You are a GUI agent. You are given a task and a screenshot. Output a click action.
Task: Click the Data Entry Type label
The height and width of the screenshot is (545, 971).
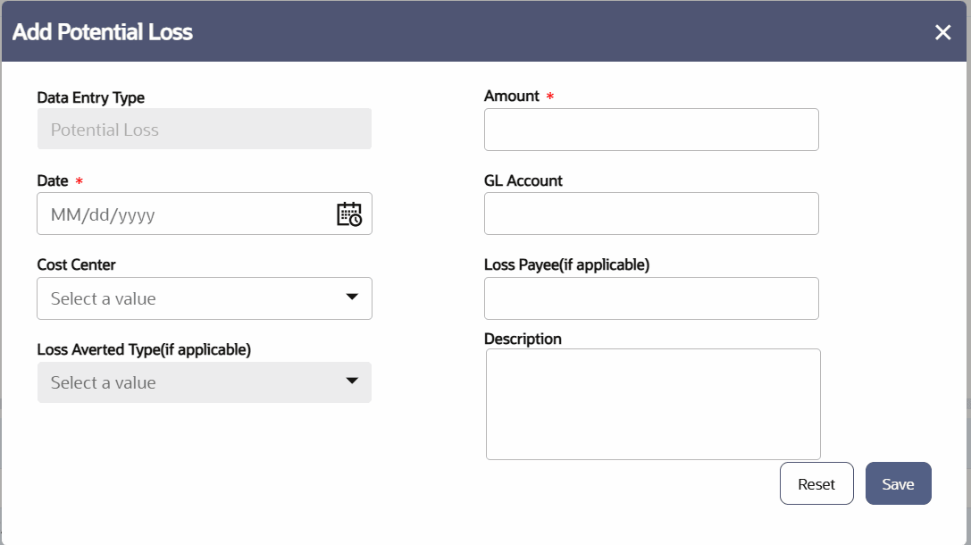91,98
